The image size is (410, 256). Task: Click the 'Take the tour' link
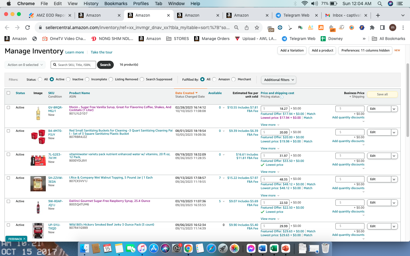tap(102, 52)
